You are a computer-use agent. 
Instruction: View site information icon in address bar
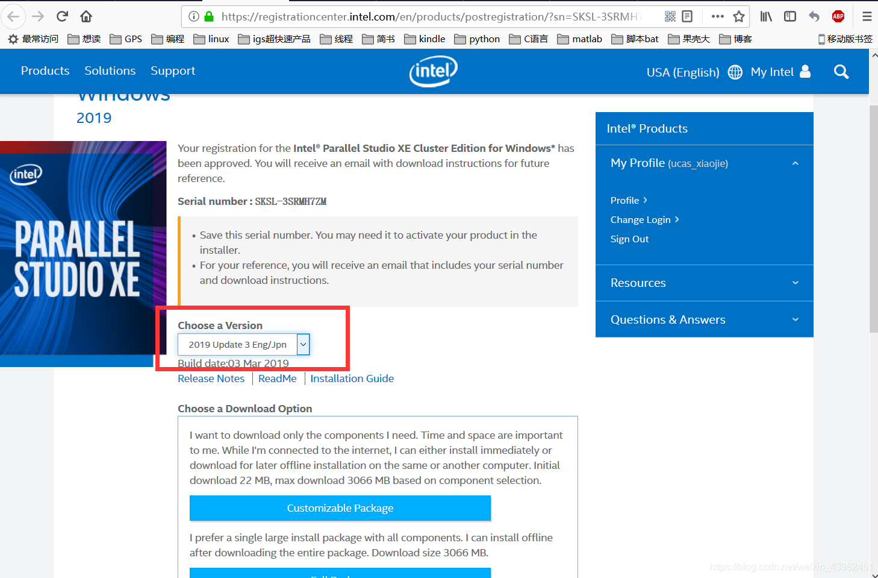coord(194,16)
